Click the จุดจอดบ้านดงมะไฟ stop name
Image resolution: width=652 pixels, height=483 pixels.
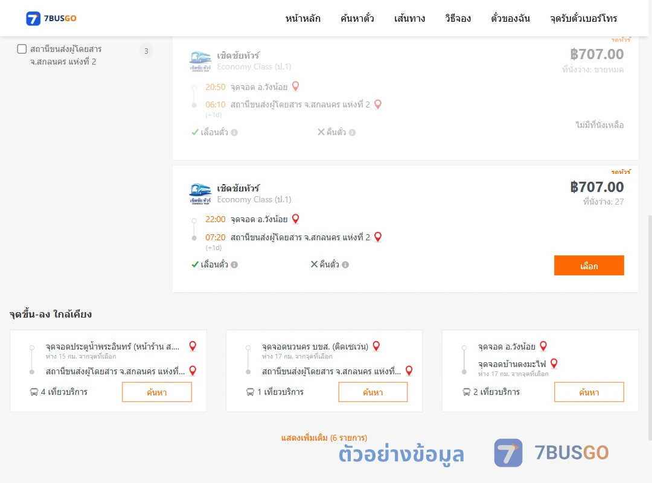coord(512,363)
